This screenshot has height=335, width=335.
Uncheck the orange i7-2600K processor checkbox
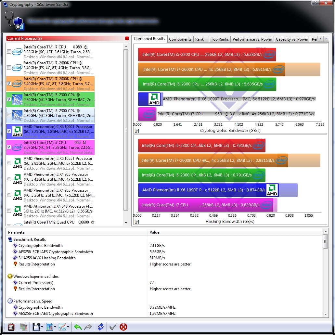coord(9,84)
